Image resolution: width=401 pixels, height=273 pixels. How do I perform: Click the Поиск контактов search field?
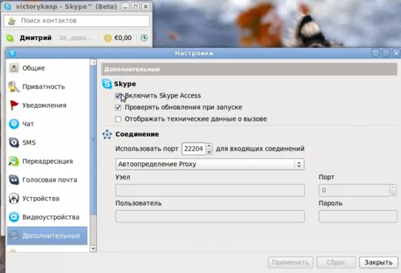coord(77,21)
